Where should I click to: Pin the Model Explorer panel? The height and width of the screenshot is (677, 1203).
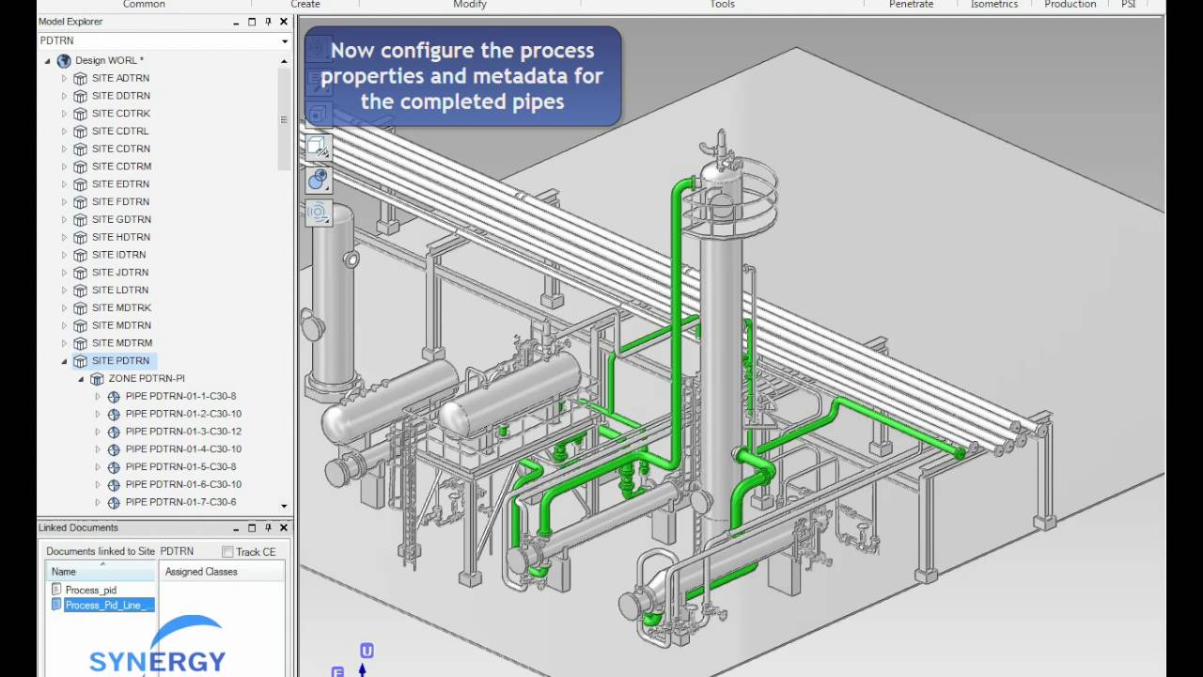268,22
